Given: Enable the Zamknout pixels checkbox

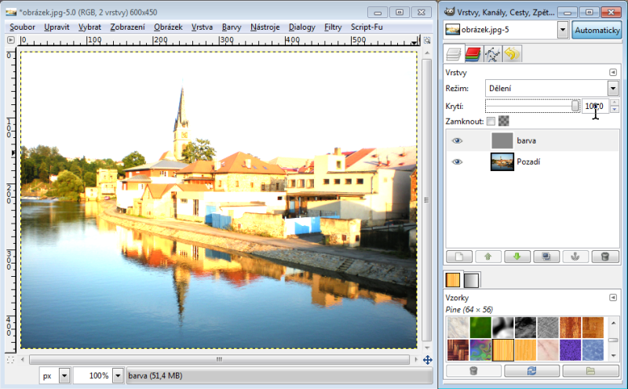Looking at the screenshot, I should click(491, 122).
